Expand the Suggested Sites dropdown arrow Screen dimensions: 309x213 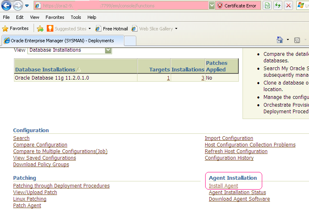90,29
